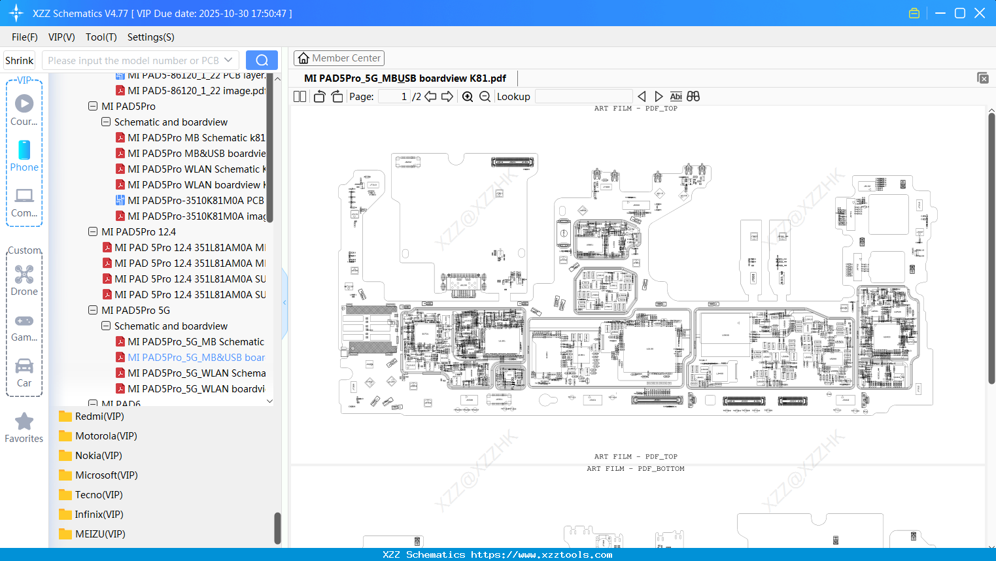The image size is (996, 561).
Task: Rotate the boardview counterclockwise
Action: [318, 96]
